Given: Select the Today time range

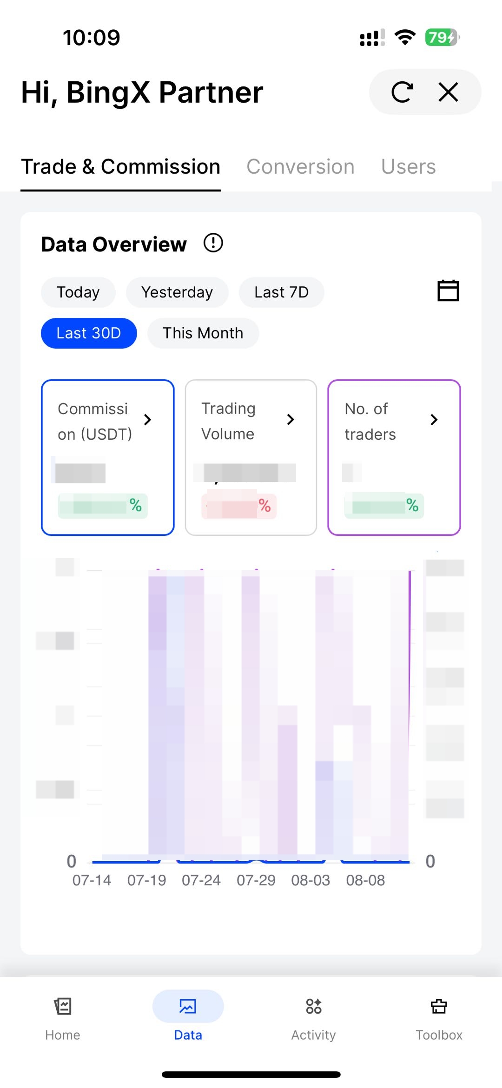Looking at the screenshot, I should point(78,292).
